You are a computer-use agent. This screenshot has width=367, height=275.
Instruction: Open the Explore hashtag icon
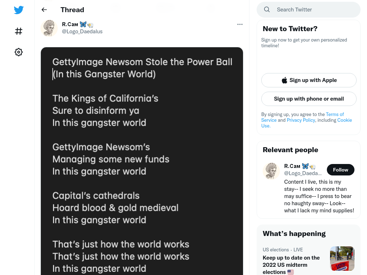click(x=19, y=31)
